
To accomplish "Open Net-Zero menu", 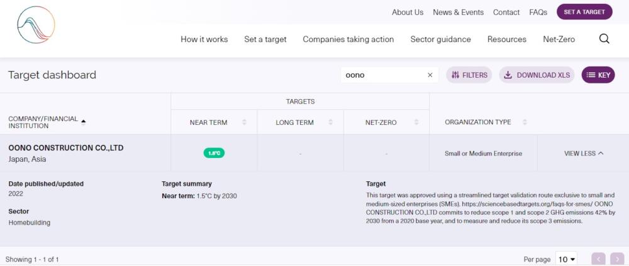I will [559, 39].
